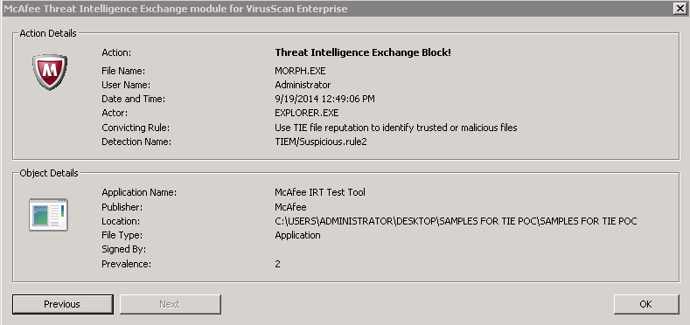This screenshot has width=690, height=325.
Task: Click the prevalence value 2
Action: (278, 265)
